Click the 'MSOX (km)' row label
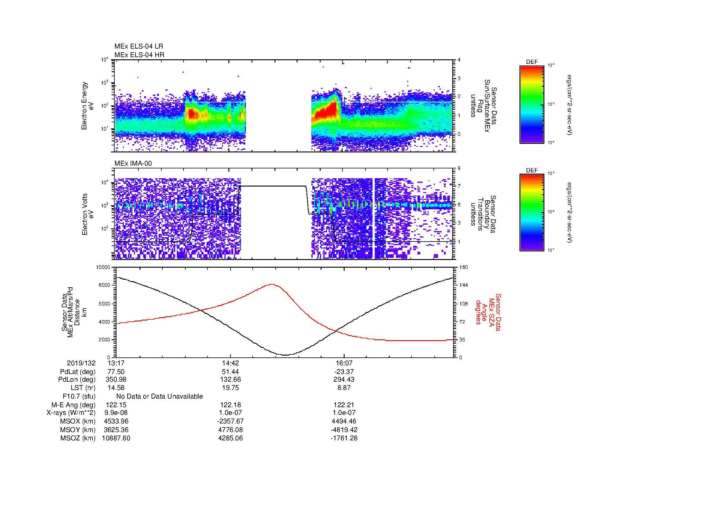Image resolution: width=719 pixels, height=508 pixels. pyautogui.click(x=78, y=421)
